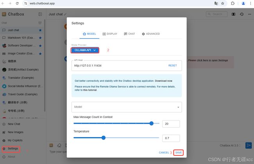This screenshot has width=254, height=164.
Task: Open the browser extensions puzzle icon
Action: [x=233, y=3]
